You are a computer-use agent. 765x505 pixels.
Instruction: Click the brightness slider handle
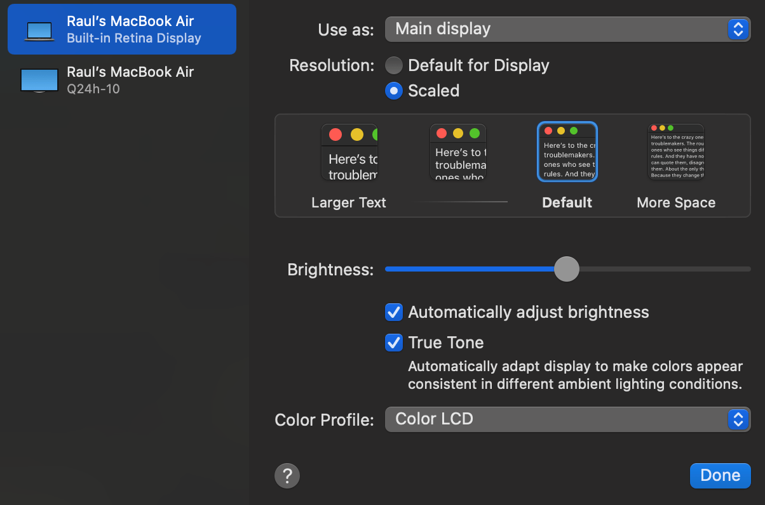566,269
